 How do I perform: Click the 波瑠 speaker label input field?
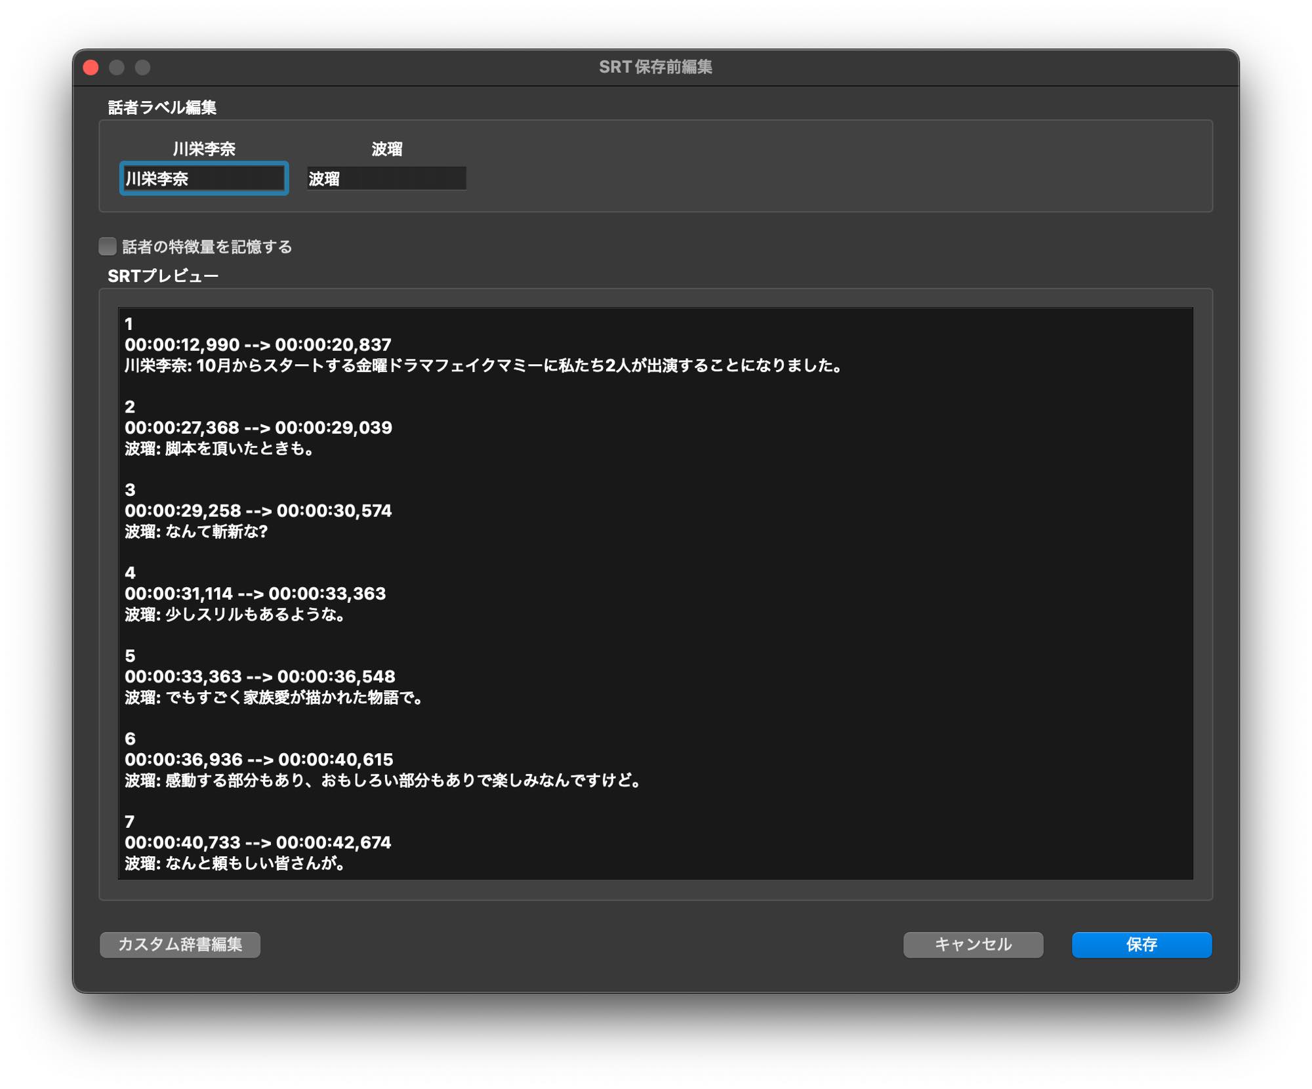coord(386,178)
